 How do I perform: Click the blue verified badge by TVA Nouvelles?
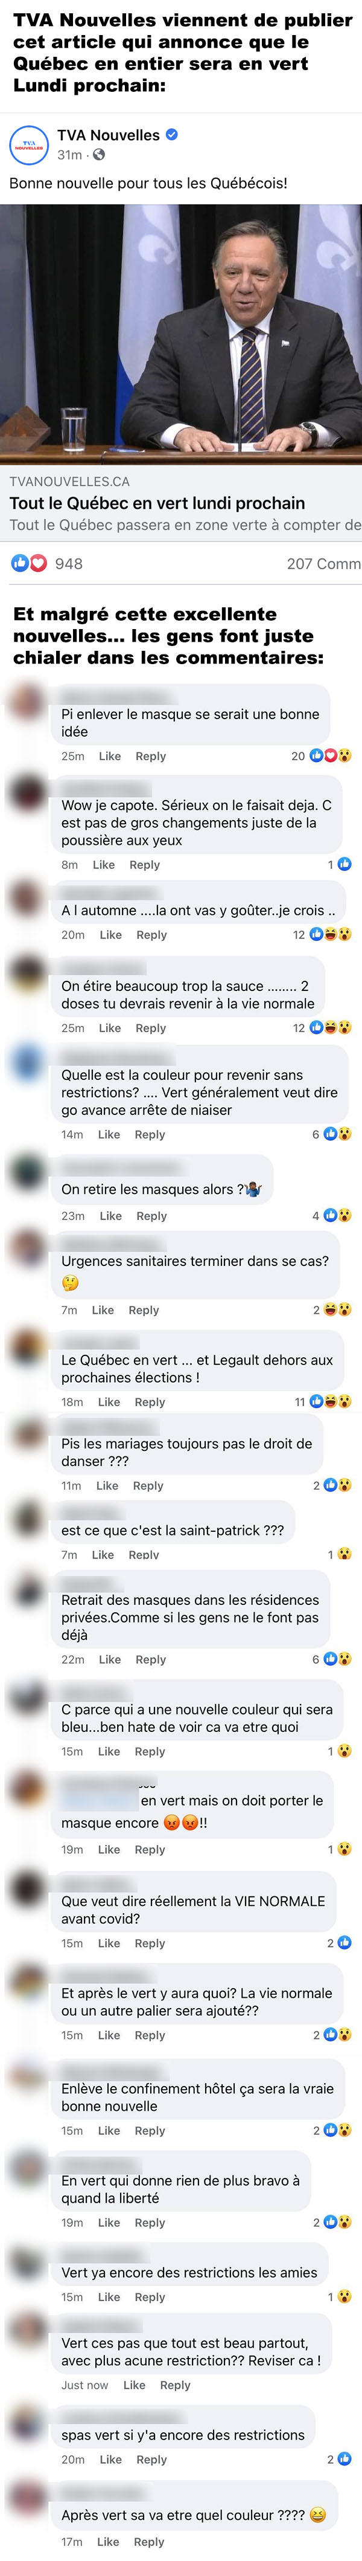(171, 135)
